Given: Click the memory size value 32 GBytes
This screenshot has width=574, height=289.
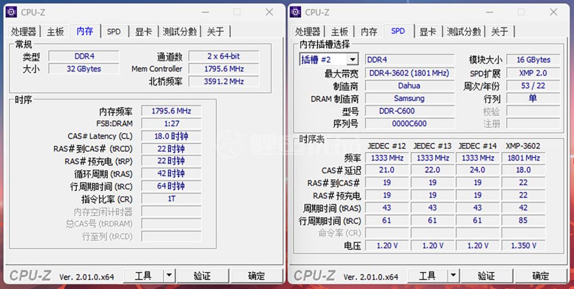Looking at the screenshot, I should [x=84, y=69].
